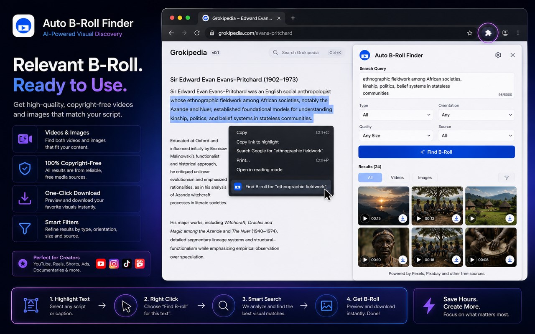This screenshot has height=334, width=535.
Task: Click the Evans-Pritchard article heading
Action: coord(234,79)
